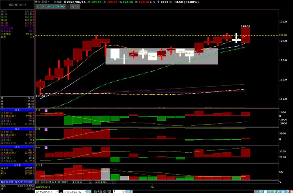This screenshot has height=193, width=293.
Task: Zoom in with the yellow plus icon
Action: 274,192
